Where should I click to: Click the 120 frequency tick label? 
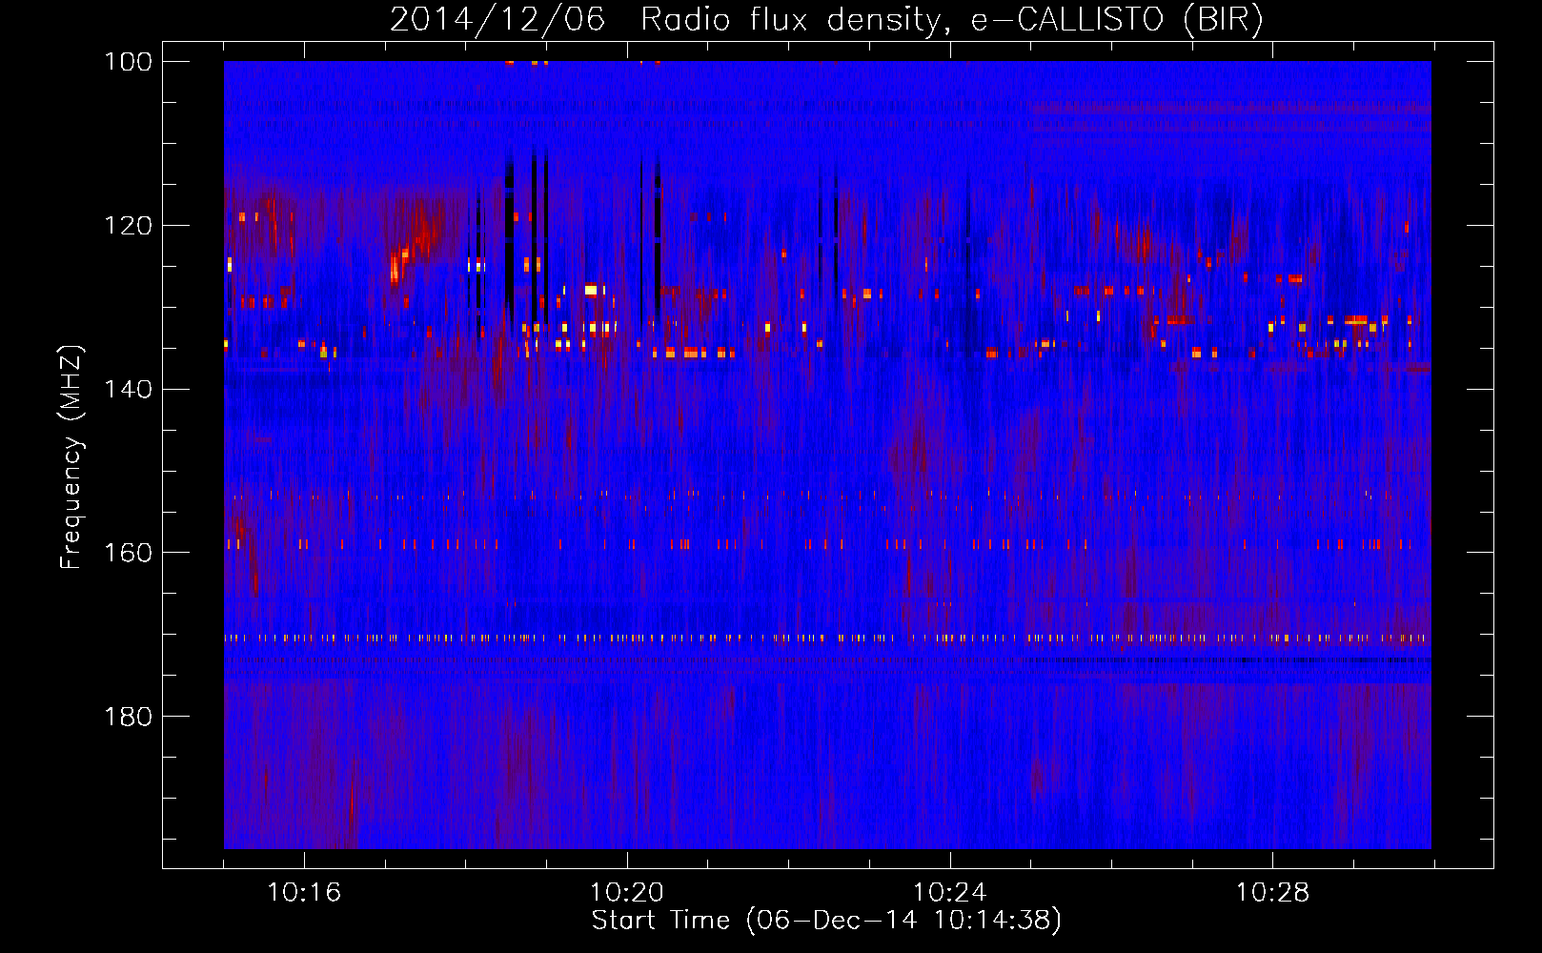click(127, 226)
